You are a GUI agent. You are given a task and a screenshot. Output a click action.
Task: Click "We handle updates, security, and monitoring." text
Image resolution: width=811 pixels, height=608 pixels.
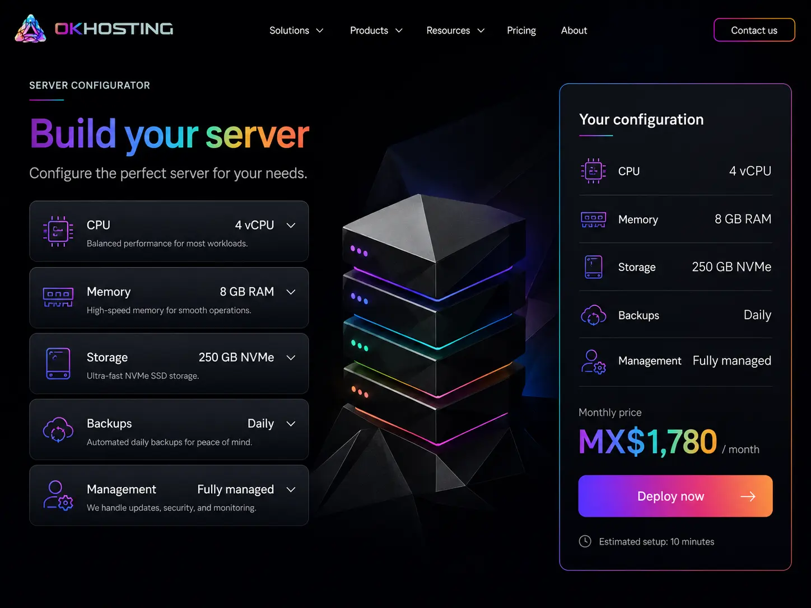point(171,508)
